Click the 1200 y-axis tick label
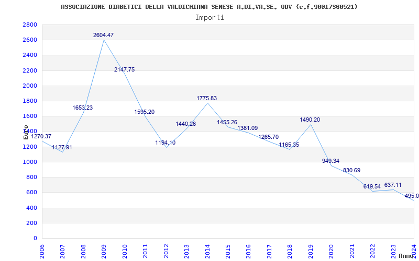Image resolution: width=419 pixels, height=261 pixels. (30, 147)
